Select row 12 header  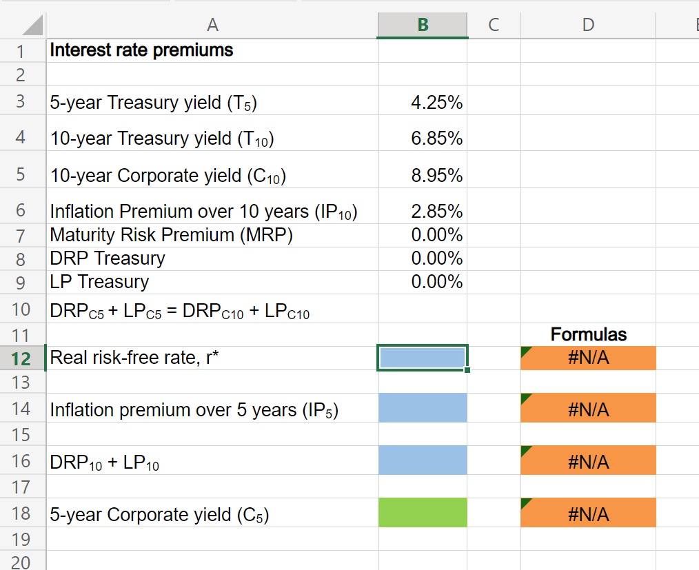[21, 358]
